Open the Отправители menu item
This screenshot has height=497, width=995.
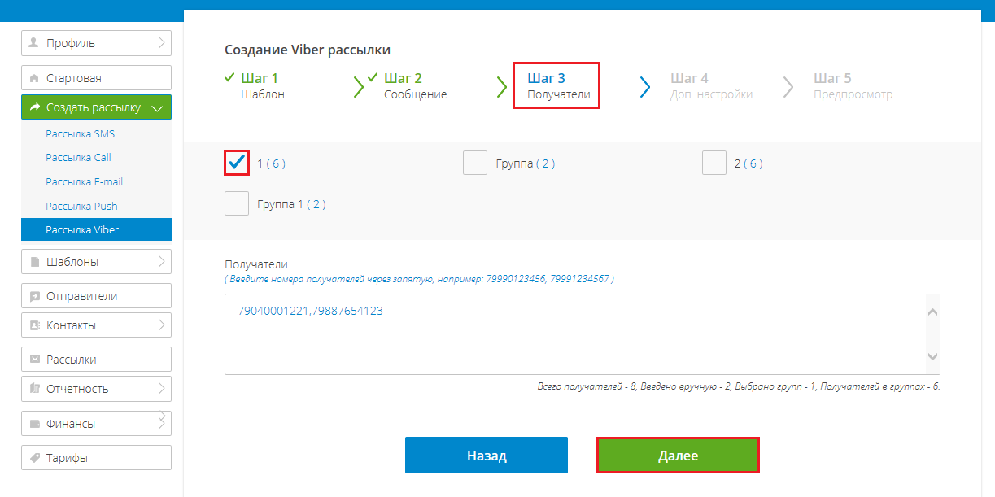[x=96, y=296]
